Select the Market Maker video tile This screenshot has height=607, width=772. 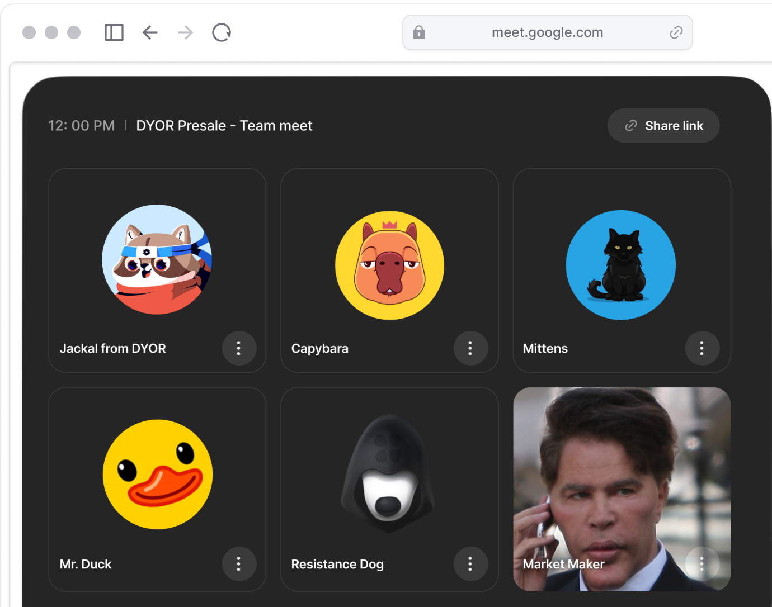pos(622,489)
